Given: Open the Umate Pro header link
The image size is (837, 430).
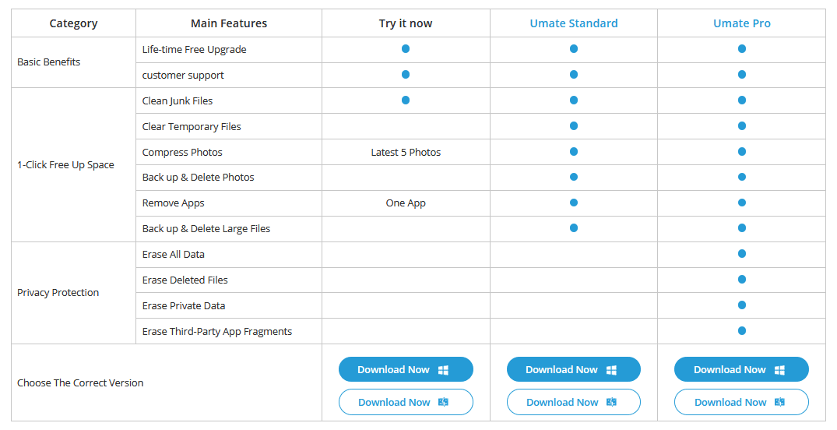Looking at the screenshot, I should (x=742, y=23).
